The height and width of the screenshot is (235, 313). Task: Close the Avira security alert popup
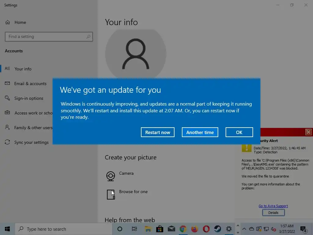point(308,132)
